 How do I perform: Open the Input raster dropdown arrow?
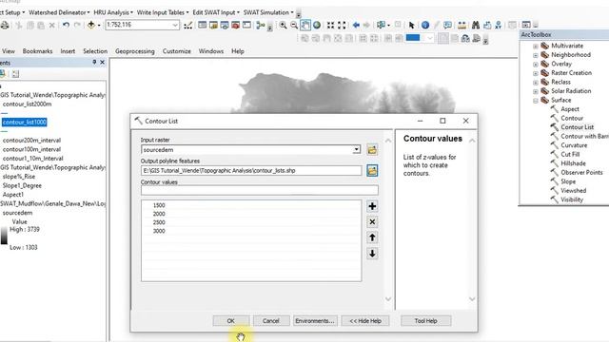coord(356,150)
